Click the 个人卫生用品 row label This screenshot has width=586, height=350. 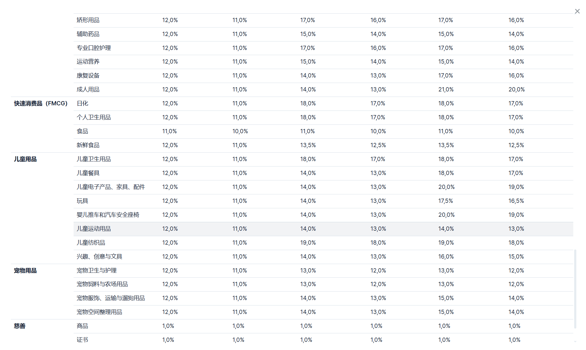(94, 117)
